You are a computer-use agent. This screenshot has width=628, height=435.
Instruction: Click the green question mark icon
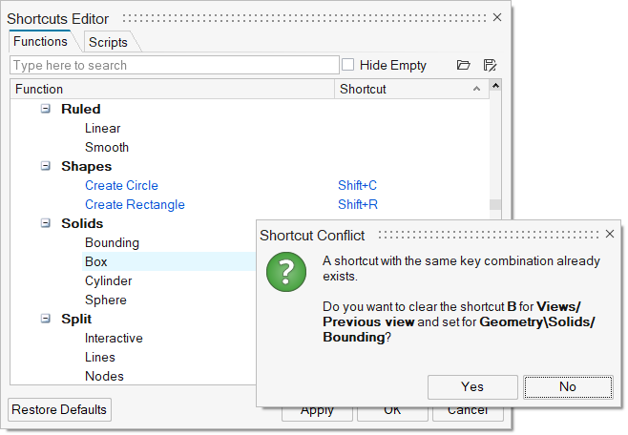tap(286, 272)
